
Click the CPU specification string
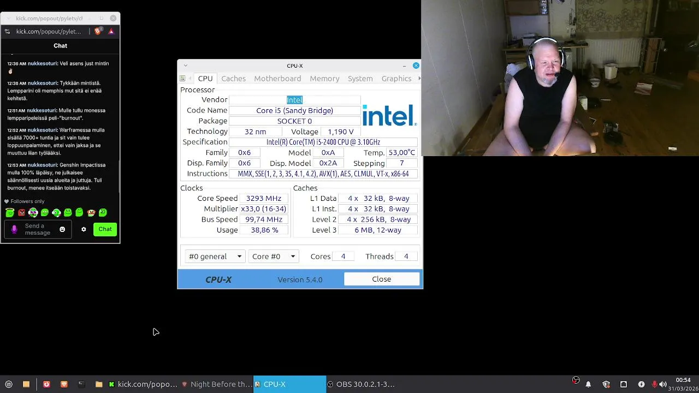(323, 142)
